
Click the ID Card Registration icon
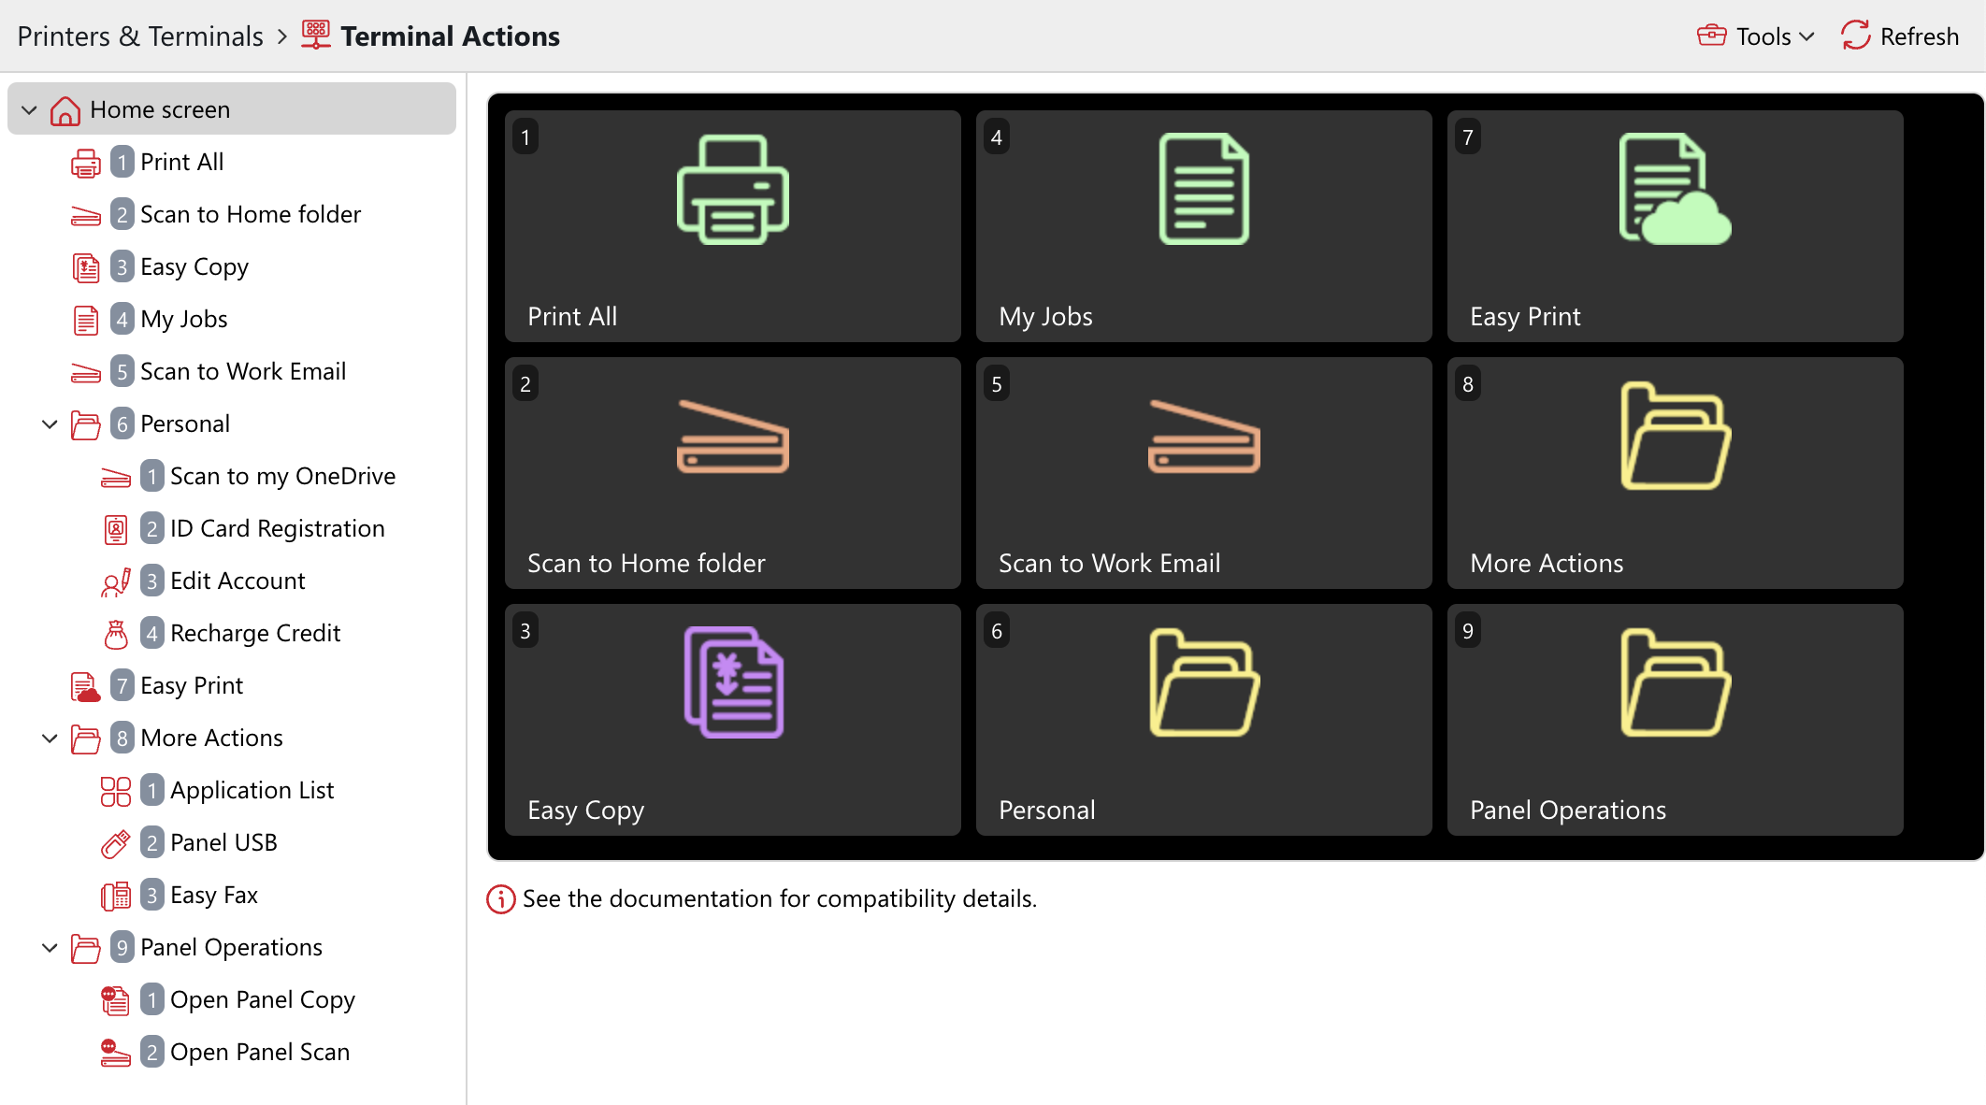point(116,528)
